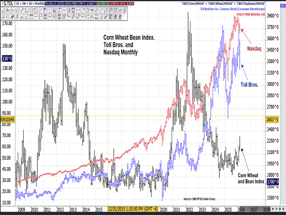Select the double-headed horizontal arrow tool
Viewport: 286px width, 215px height.
point(36,17)
